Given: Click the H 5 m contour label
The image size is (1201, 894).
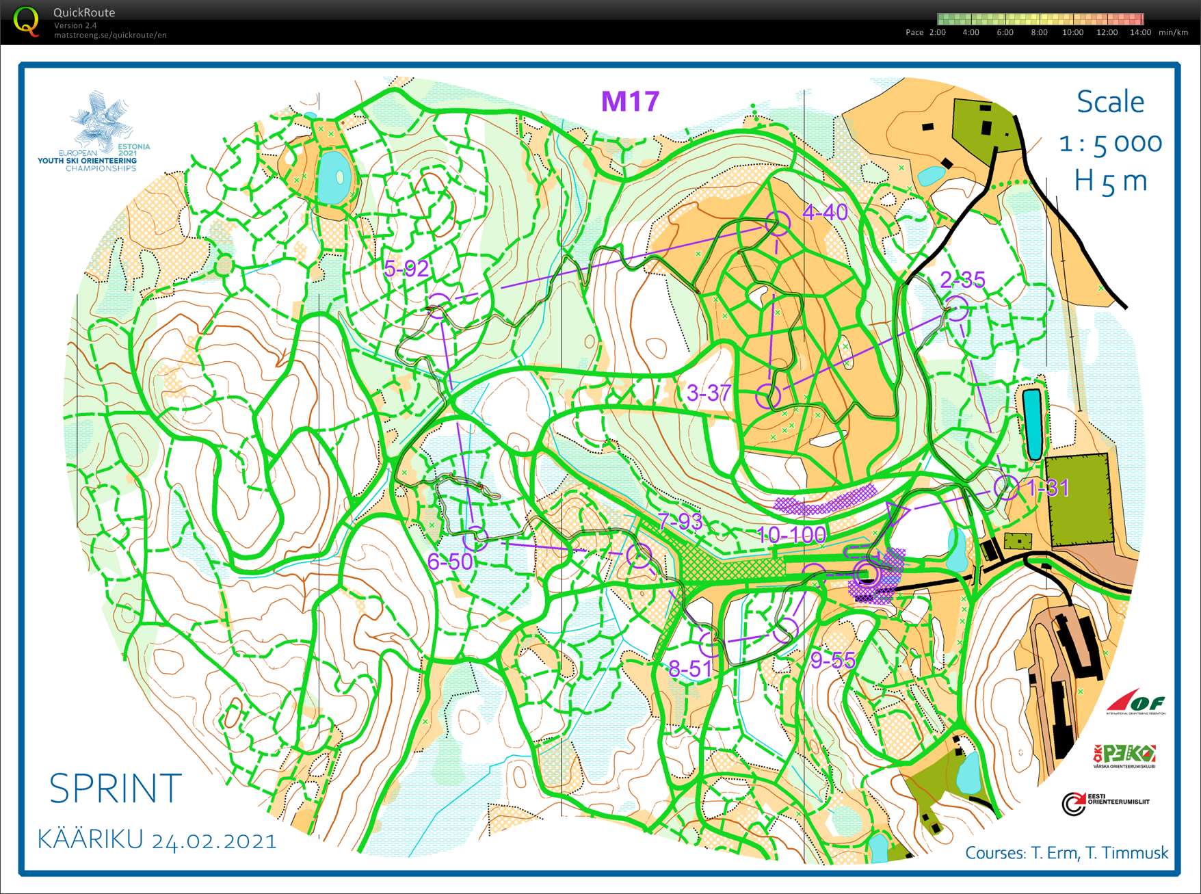Looking at the screenshot, I should [x=1110, y=181].
